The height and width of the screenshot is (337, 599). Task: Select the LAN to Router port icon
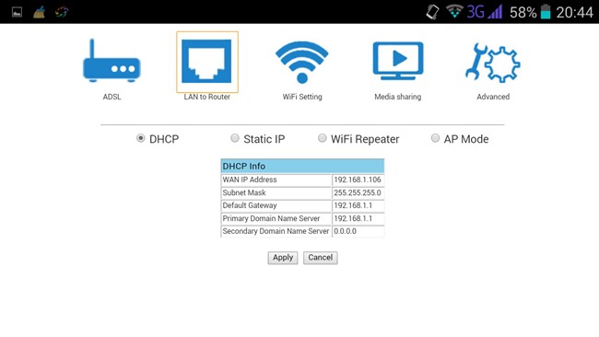point(206,62)
